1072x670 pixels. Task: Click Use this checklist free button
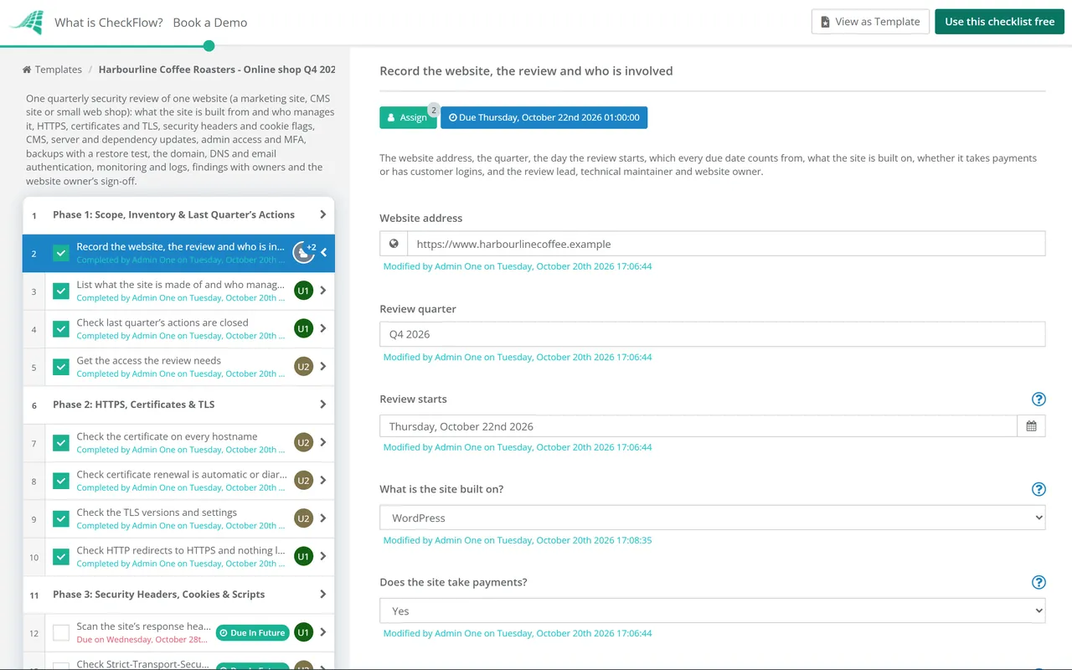pyautogui.click(x=999, y=22)
